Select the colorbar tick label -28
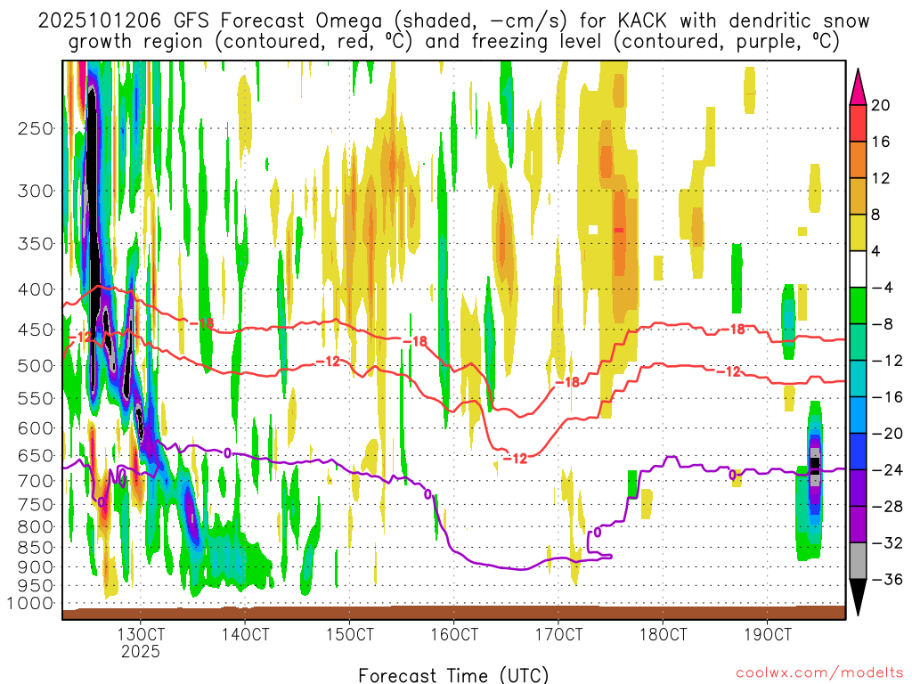912x684 pixels. click(x=886, y=507)
